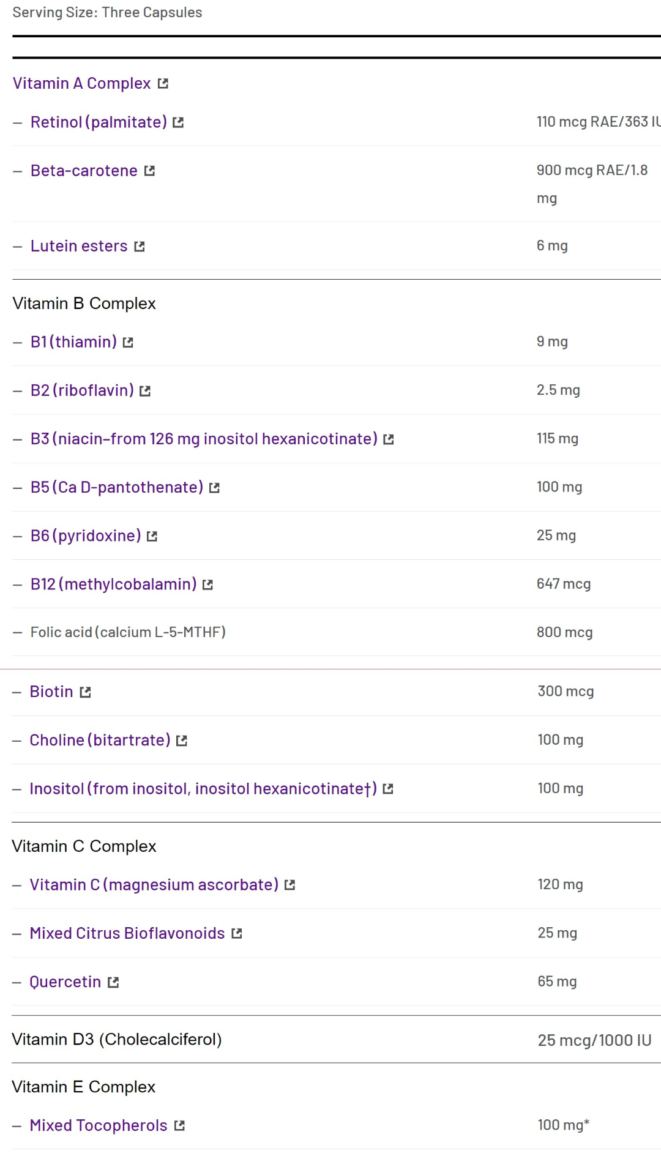
Task: Follow the Mixed Citrus Bioflavonoids link
Action: [127, 933]
